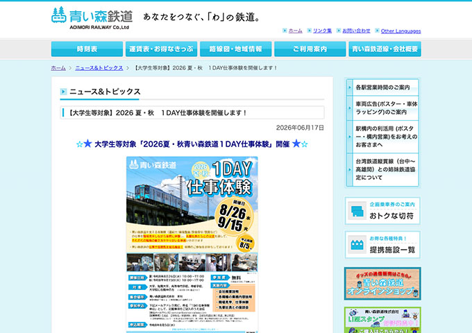The image size is (472, 333).
Task: Open the Other Languages link
Action: coord(401,31)
